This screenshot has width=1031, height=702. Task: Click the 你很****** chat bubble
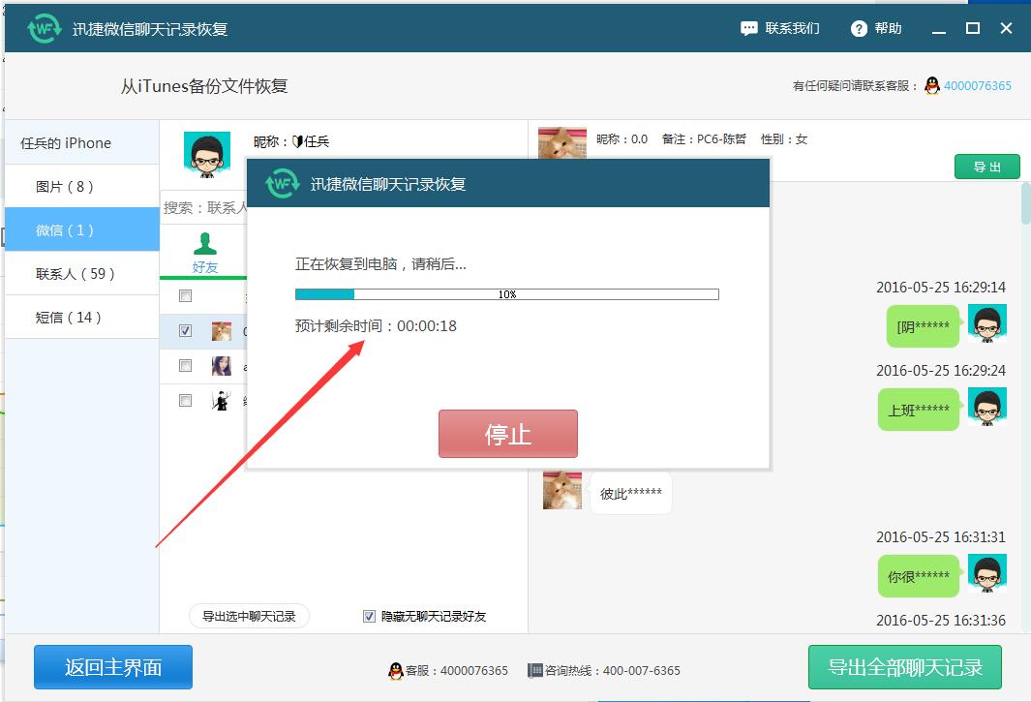(x=919, y=576)
